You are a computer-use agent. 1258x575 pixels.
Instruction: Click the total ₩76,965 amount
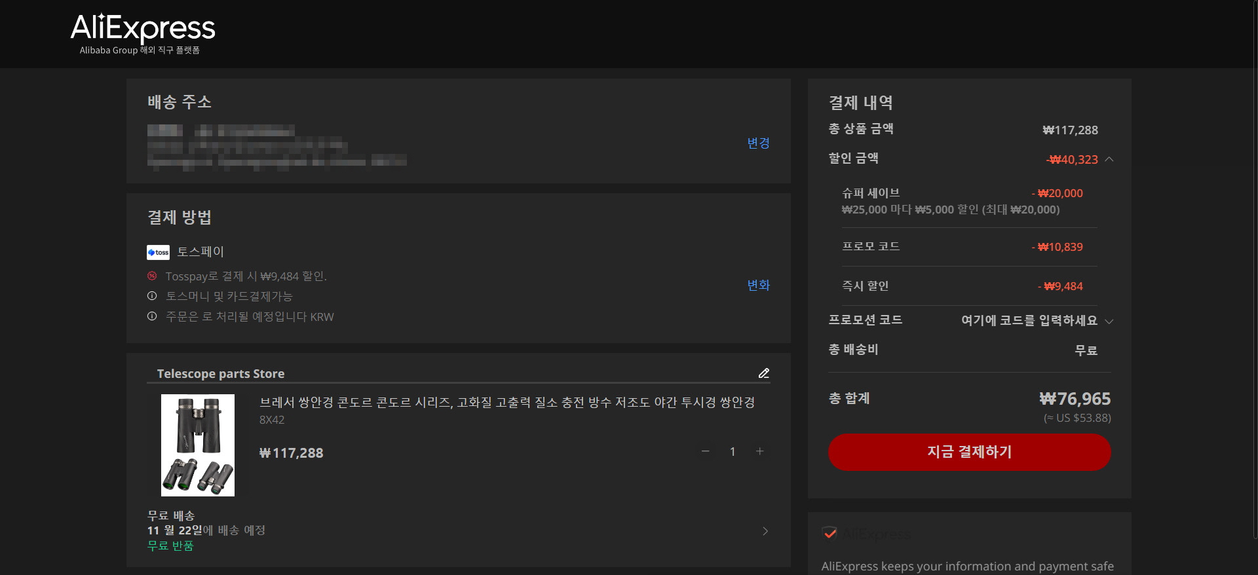click(1075, 399)
